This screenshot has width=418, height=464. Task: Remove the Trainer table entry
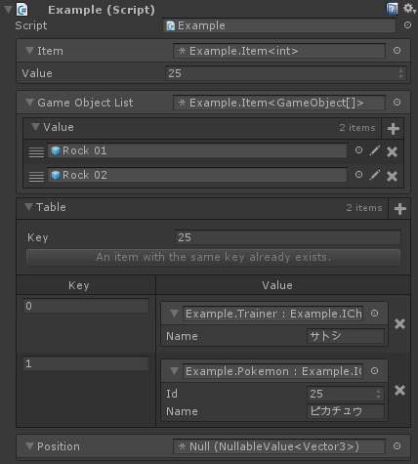(399, 324)
